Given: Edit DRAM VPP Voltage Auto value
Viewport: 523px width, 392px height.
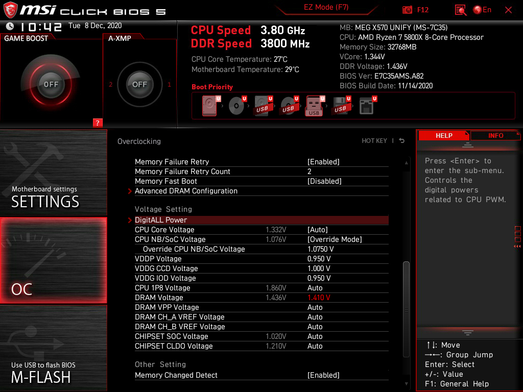Looking at the screenshot, I should [315, 307].
